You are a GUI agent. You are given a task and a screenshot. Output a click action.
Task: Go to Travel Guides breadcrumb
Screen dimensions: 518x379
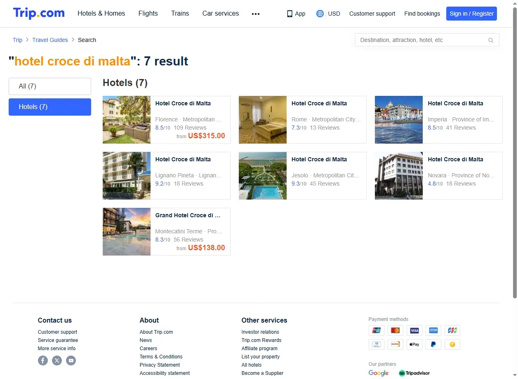tap(50, 40)
